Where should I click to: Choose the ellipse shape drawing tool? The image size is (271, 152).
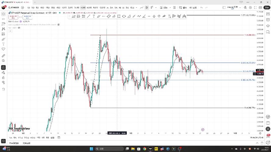124,16
